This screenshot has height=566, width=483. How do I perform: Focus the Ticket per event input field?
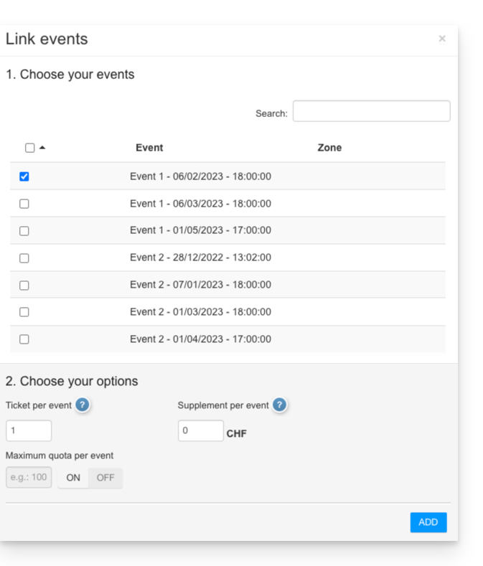[x=29, y=430]
